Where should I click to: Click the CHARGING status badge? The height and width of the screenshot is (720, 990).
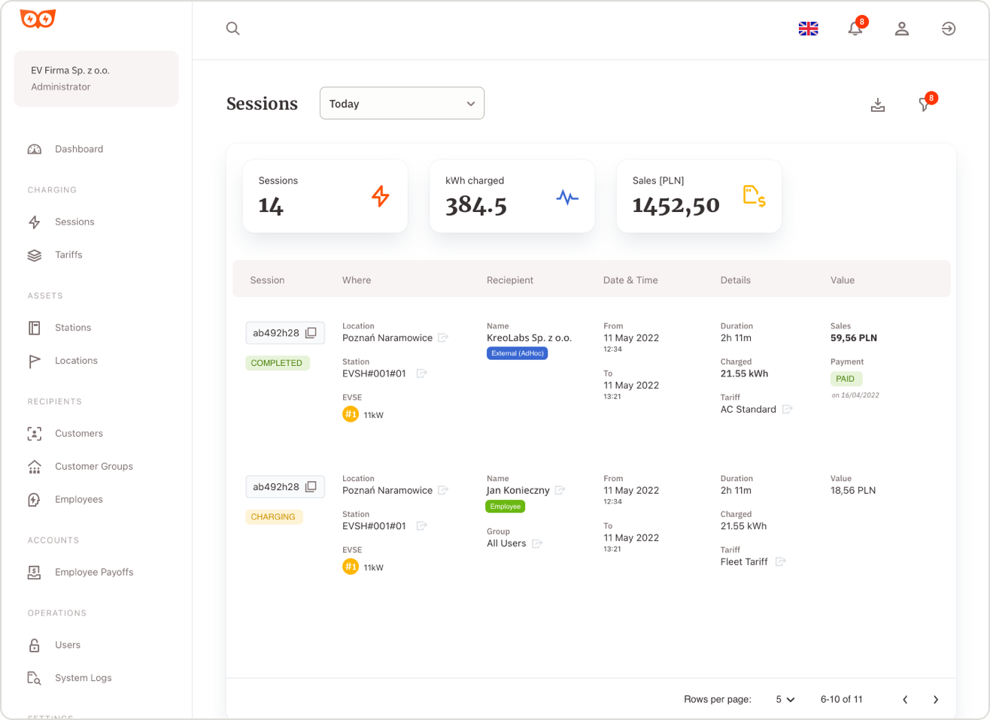(x=274, y=516)
